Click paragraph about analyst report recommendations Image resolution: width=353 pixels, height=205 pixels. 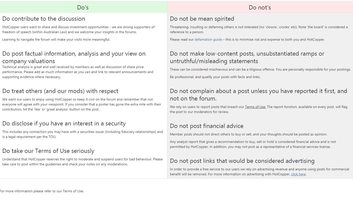(253, 144)
